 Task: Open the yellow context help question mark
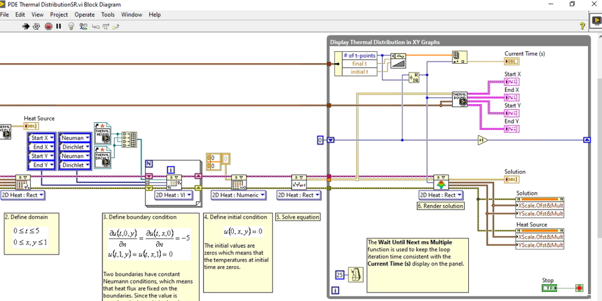point(582,26)
